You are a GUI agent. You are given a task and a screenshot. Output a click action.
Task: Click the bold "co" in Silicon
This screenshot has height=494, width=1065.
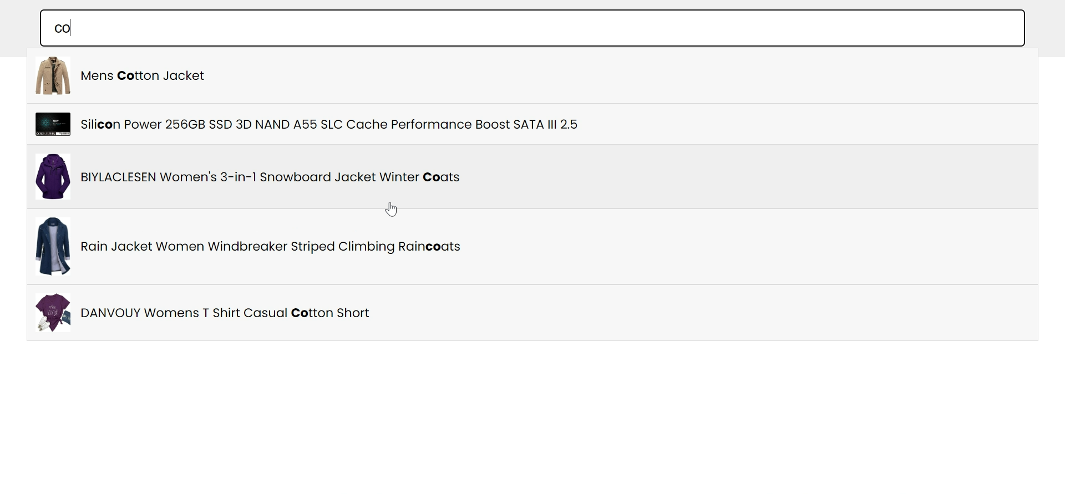coord(105,124)
